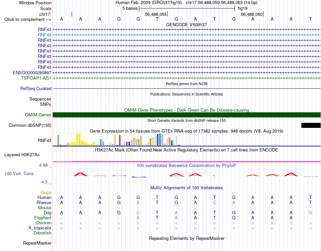This screenshot has width=321, height=251.
Task: Select the RefSeq Curated track label
Action: [x=36, y=88]
